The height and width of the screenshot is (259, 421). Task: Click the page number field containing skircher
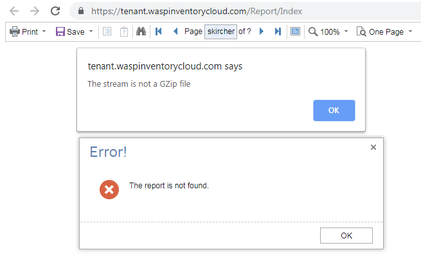[220, 31]
